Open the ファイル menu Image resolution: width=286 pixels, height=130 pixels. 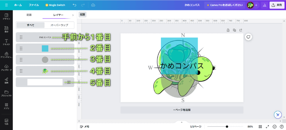(x=34, y=5)
